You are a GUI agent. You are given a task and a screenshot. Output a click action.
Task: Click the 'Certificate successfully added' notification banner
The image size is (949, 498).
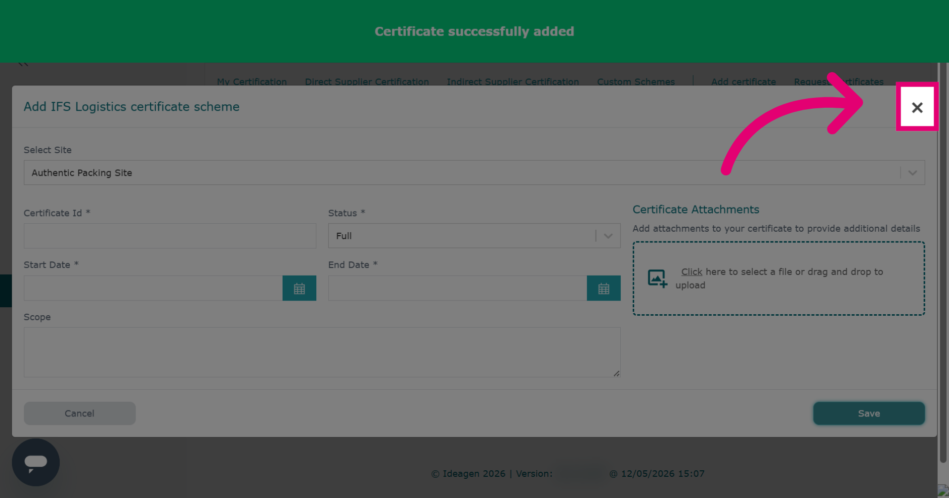(474, 31)
